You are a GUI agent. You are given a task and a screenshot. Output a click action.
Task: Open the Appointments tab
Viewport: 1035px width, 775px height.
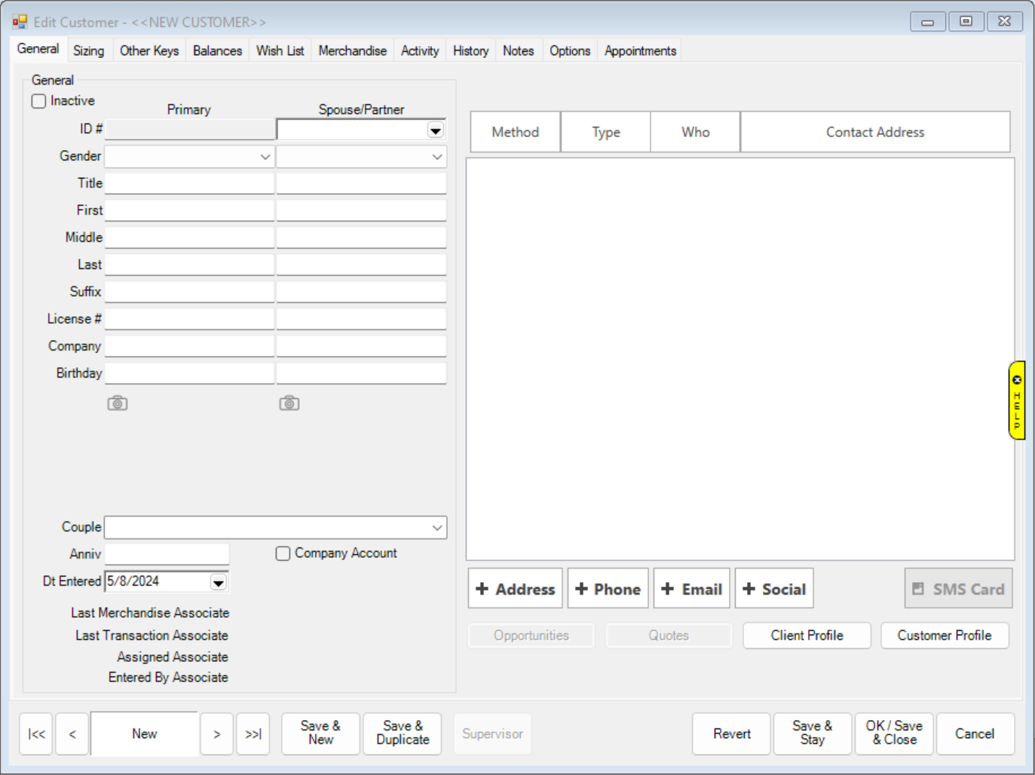640,51
